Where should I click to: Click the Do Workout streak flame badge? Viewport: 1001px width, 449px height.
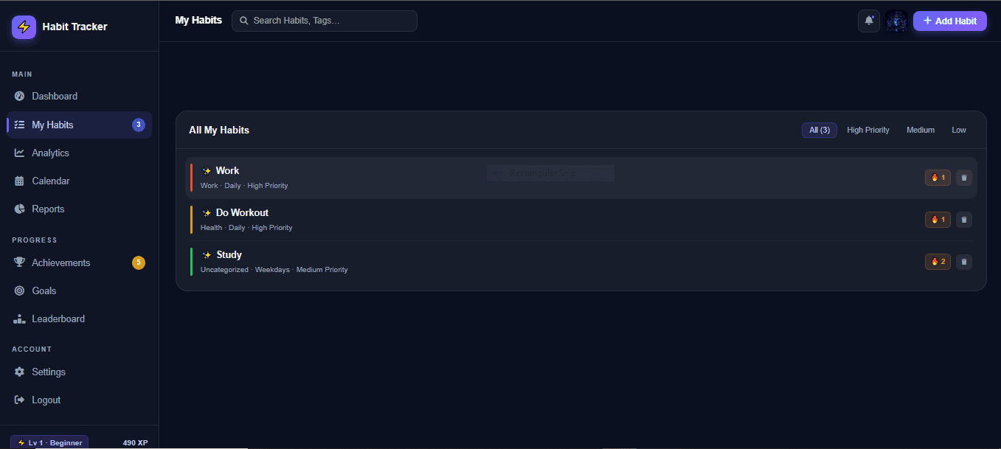coord(938,220)
